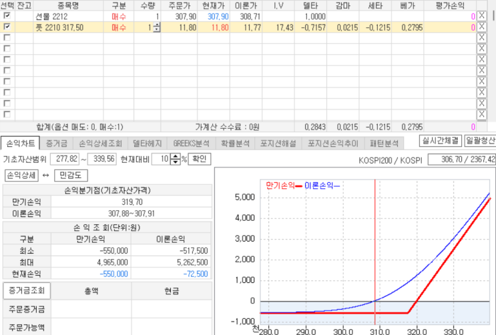Screen dimensions: 496x335
Task: Click the 매수 cell in 선물 2212 row
Action: click(119, 16)
